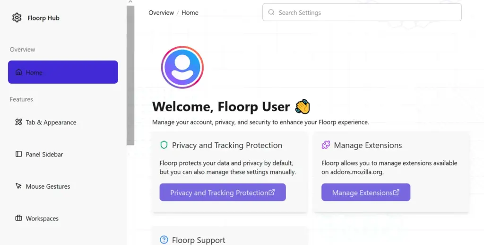Click the Features section label
The width and height of the screenshot is (484, 245).
(x=21, y=99)
